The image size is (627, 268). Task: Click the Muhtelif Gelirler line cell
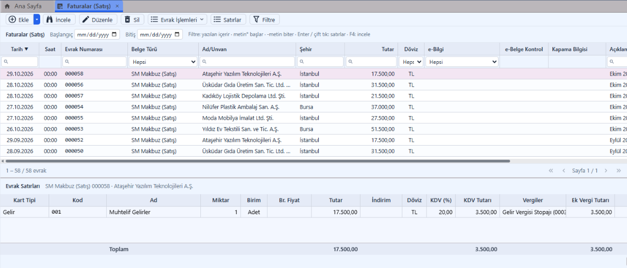point(153,212)
